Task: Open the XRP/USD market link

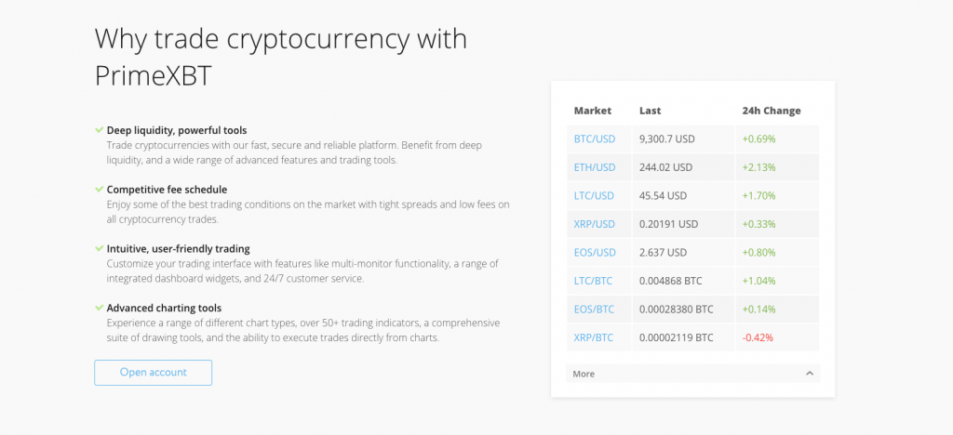Action: click(x=595, y=224)
